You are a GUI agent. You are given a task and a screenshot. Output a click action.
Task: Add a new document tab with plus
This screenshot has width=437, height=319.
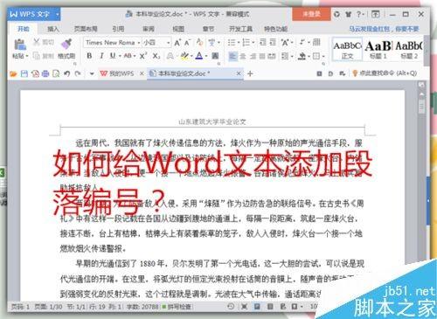(x=250, y=73)
